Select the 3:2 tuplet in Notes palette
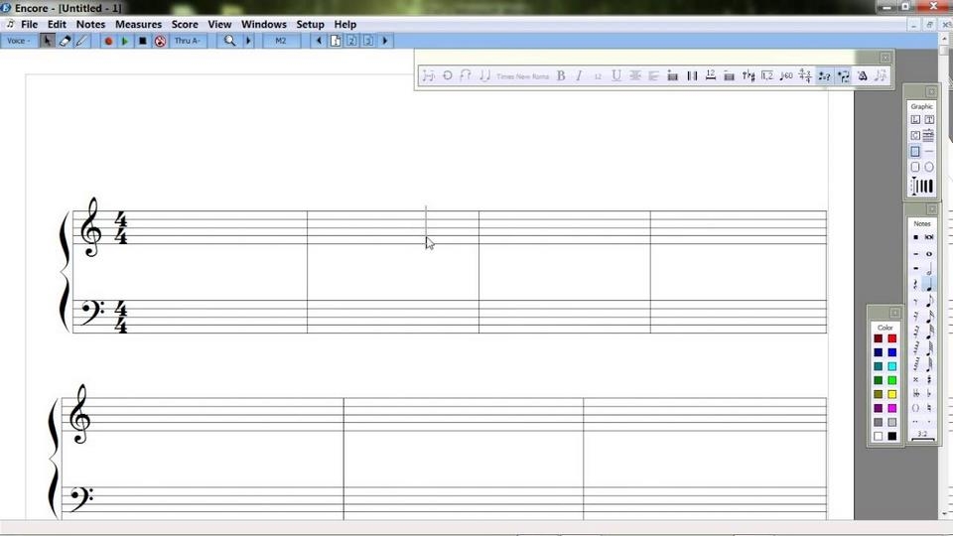 922,434
